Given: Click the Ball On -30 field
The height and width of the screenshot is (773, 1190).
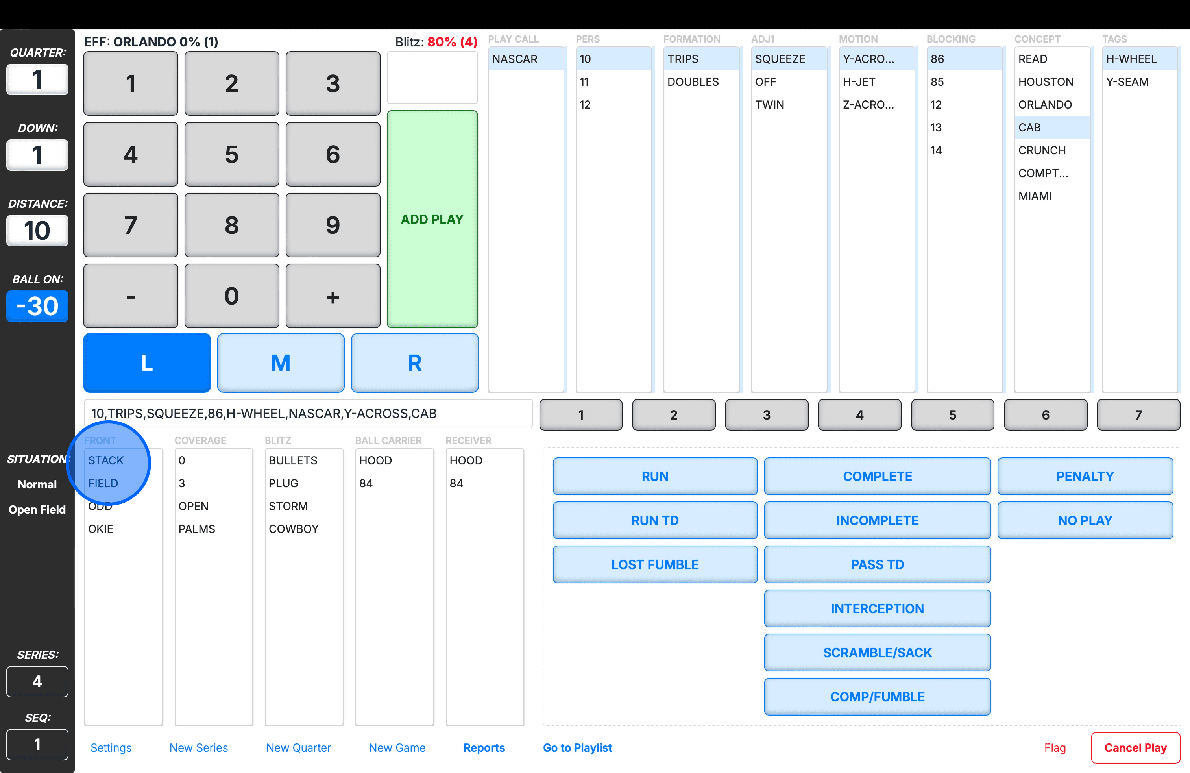Looking at the screenshot, I should click(37, 306).
